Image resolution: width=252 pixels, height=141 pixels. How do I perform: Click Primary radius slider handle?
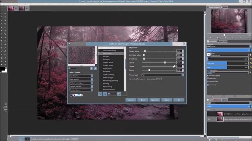point(145,51)
